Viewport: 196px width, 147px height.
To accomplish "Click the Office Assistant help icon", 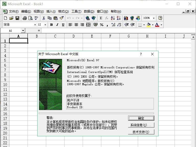I will coord(160,18).
